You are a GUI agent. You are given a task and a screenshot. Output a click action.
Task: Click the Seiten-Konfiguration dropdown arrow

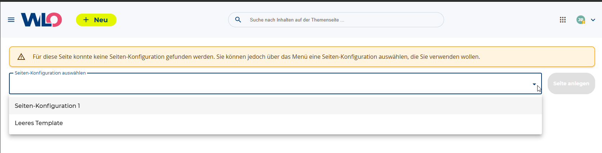[x=534, y=84]
